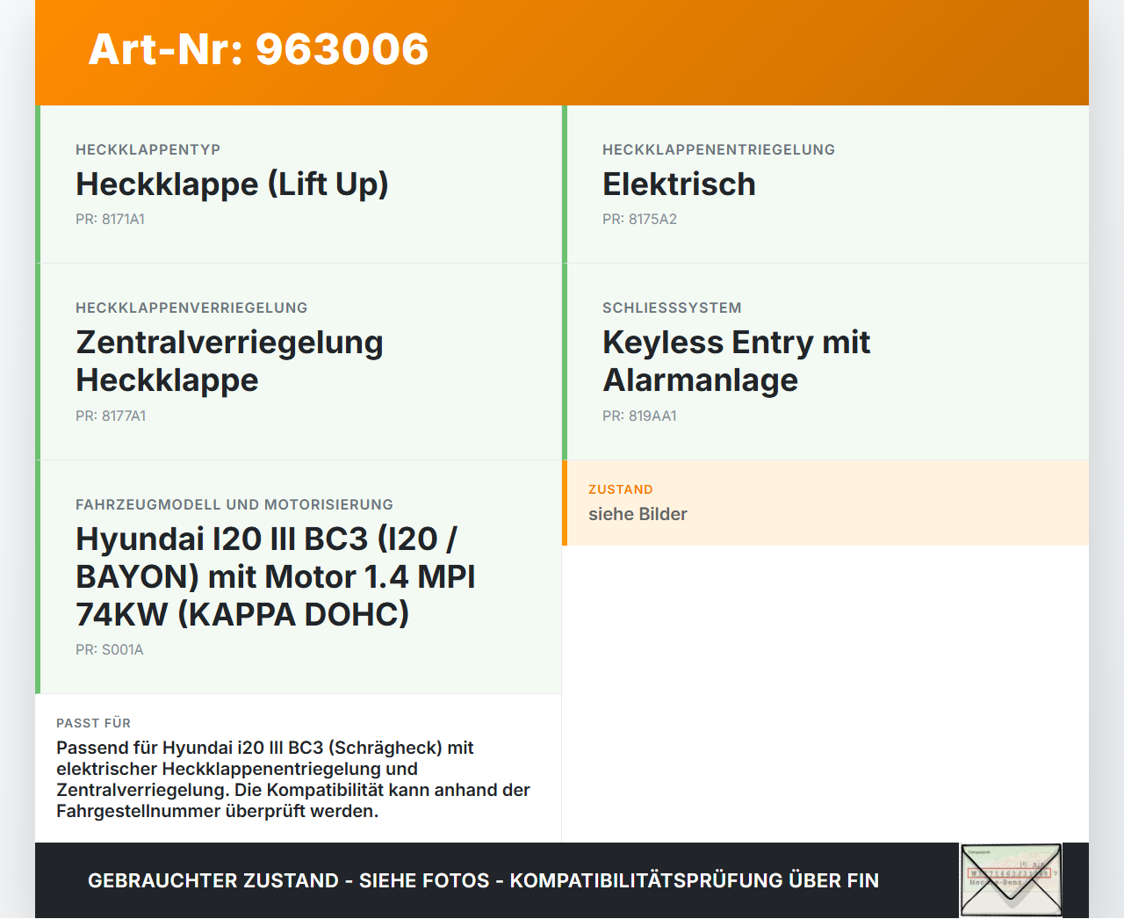Image resolution: width=1124 pixels, height=919 pixels.
Task: Select the Schliesssystem section label
Action: [672, 308]
